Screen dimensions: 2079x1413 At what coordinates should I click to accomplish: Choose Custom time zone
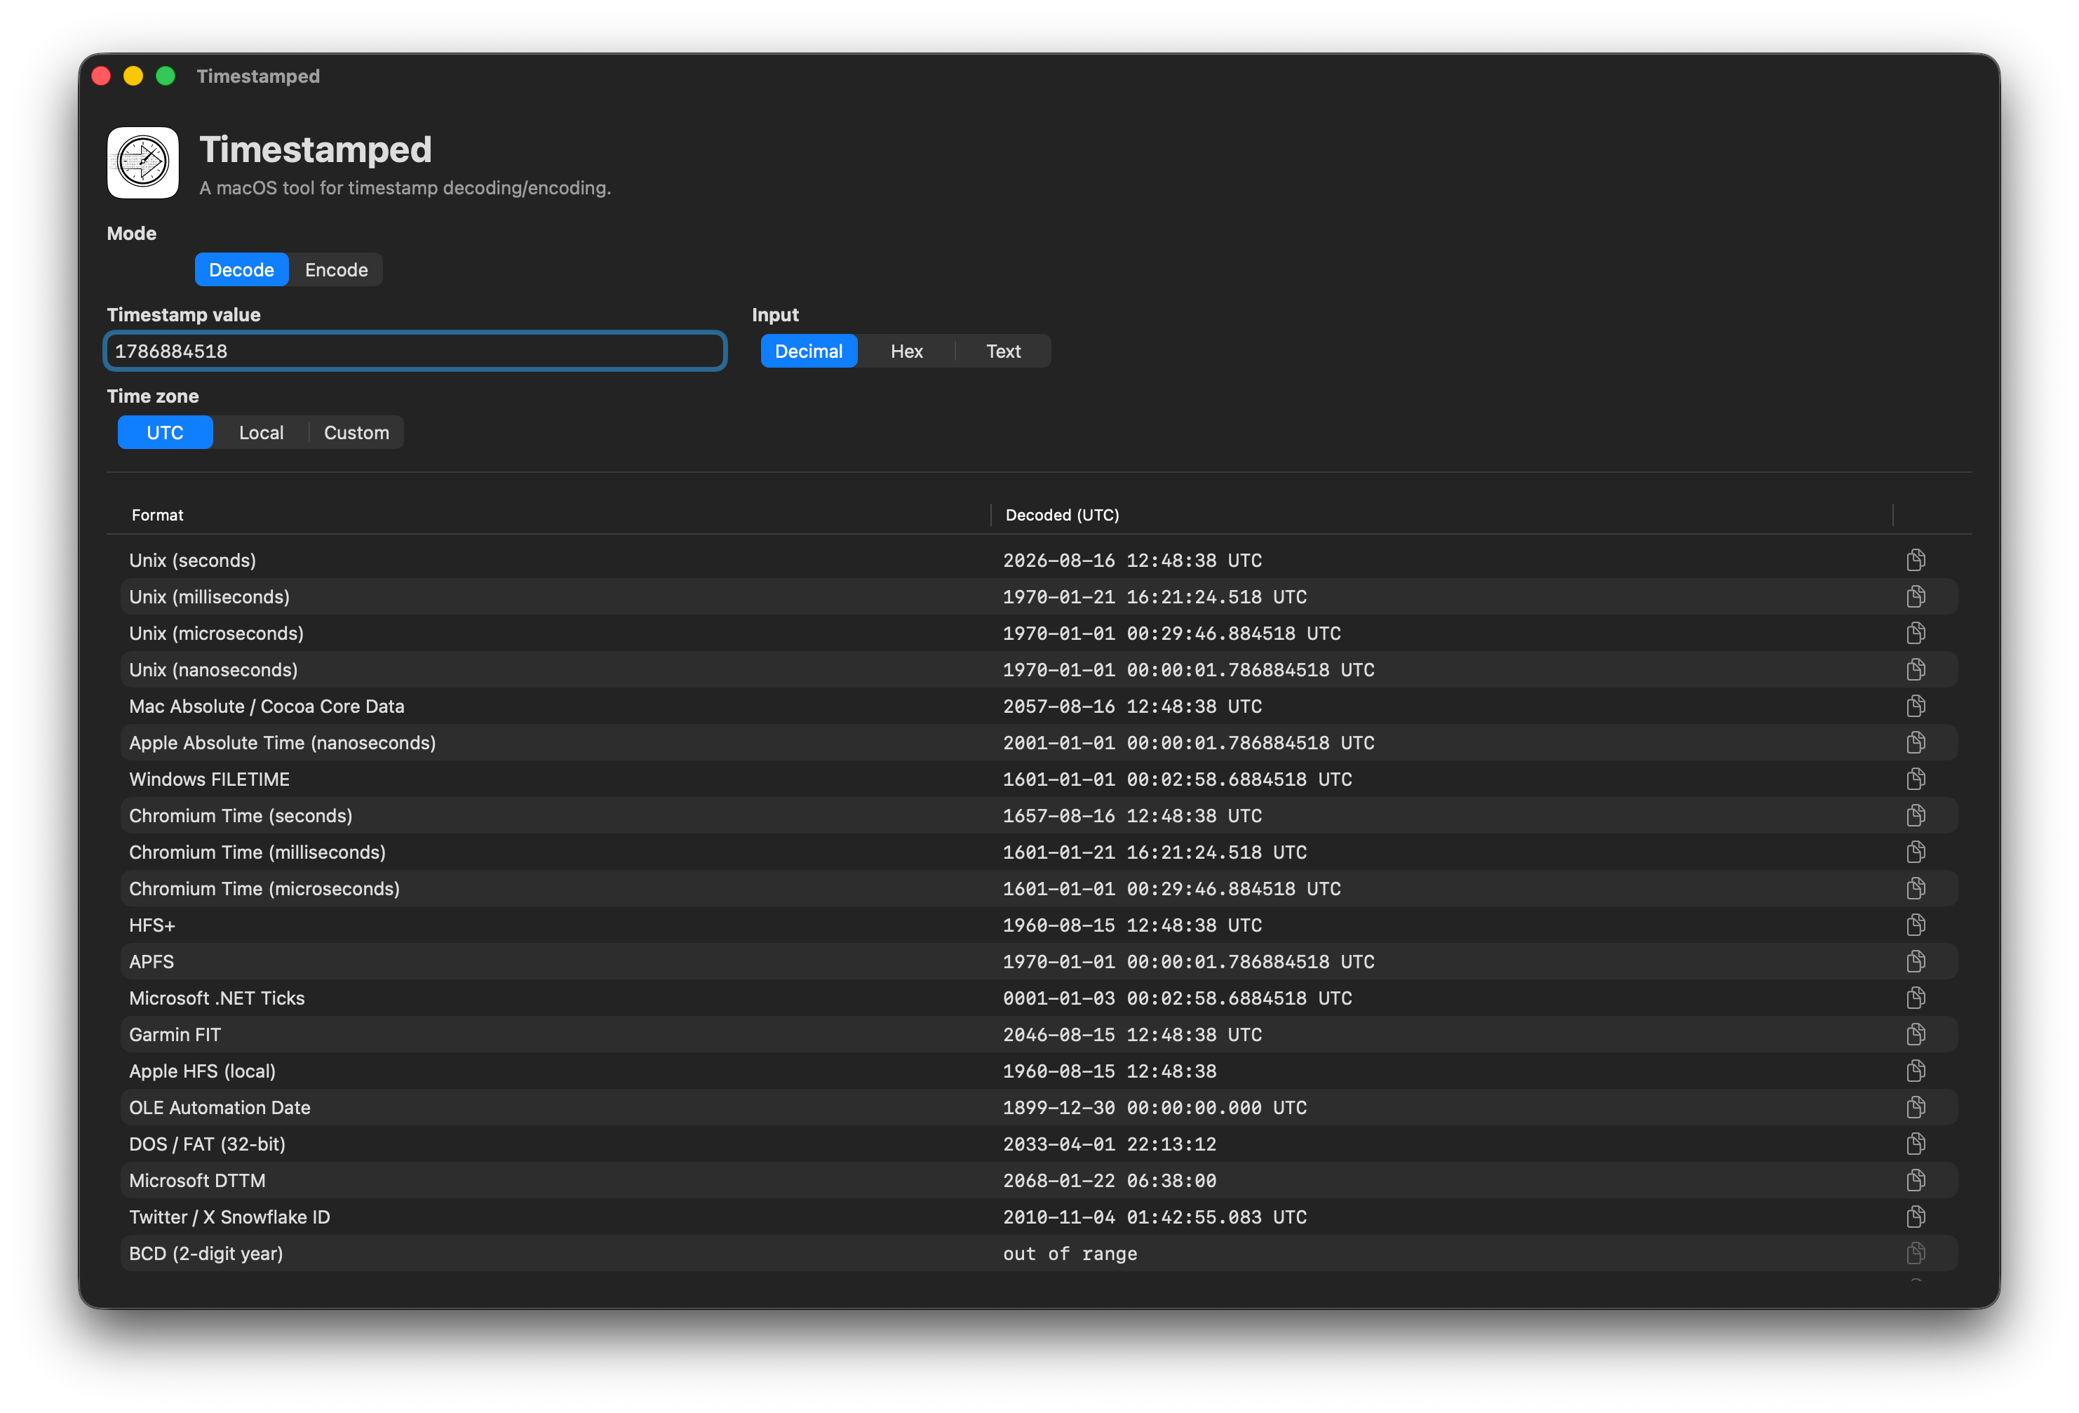point(356,433)
